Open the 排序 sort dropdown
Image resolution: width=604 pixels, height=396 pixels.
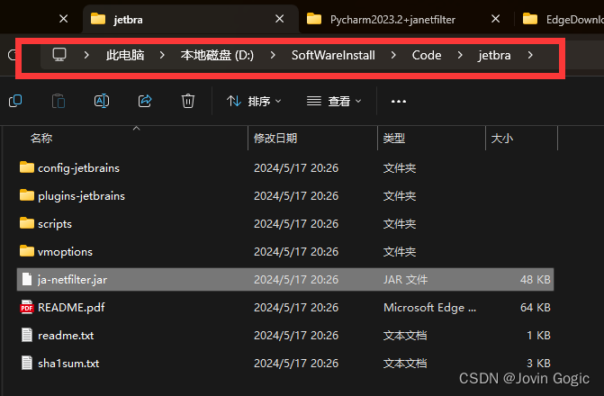coord(254,102)
